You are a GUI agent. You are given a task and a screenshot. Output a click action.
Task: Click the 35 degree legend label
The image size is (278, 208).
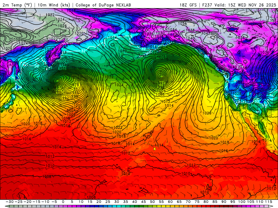pyautogui.click(x=125, y=202)
